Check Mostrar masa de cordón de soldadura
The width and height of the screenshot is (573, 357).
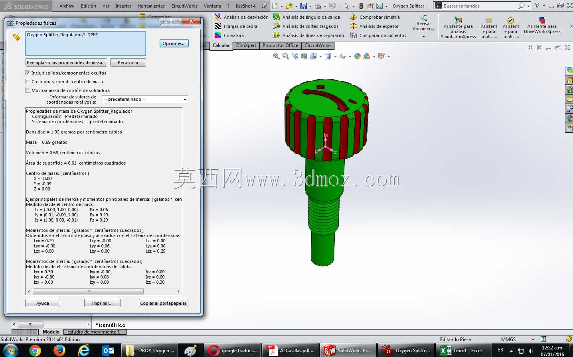[28, 90]
